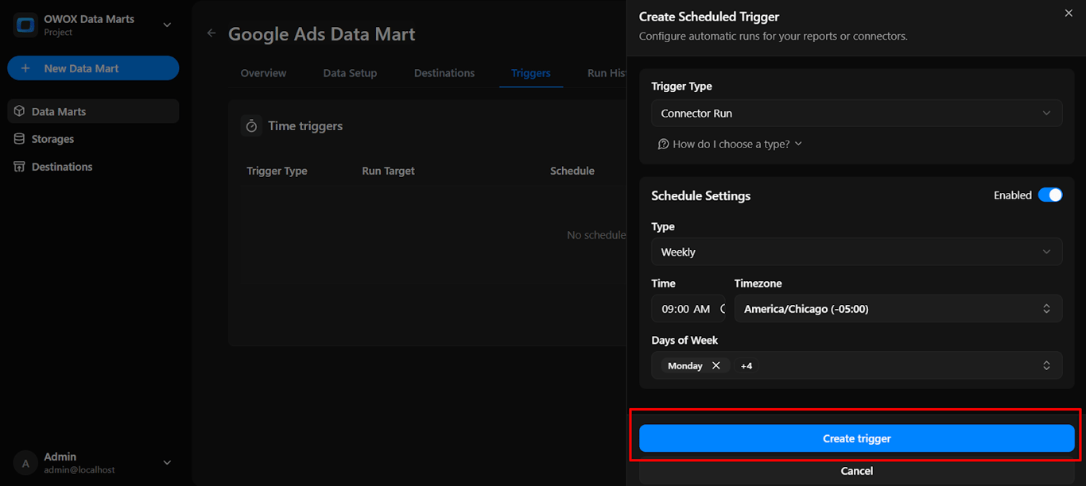The height and width of the screenshot is (486, 1086).
Task: Click the Trigger Type column header
Action: click(277, 171)
